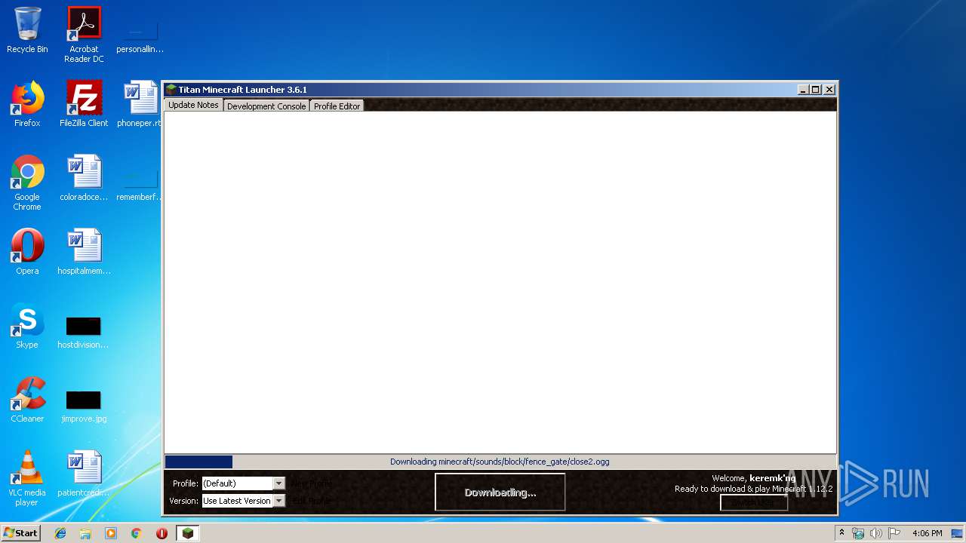Viewport: 966px width, 543px height.
Task: Click Show Desktop button in taskbar corner
Action: pos(958,533)
